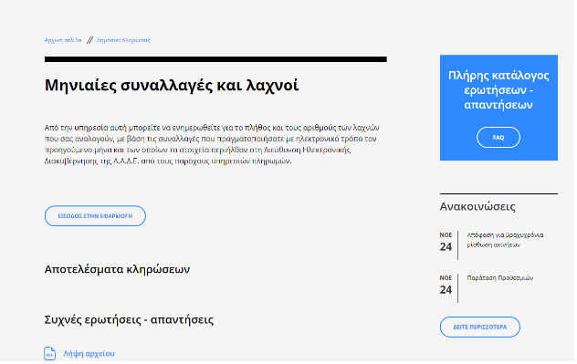Select the 'Ανακοινώσεις' sidebar heading
The width and height of the screenshot is (577, 364).
tap(477, 207)
